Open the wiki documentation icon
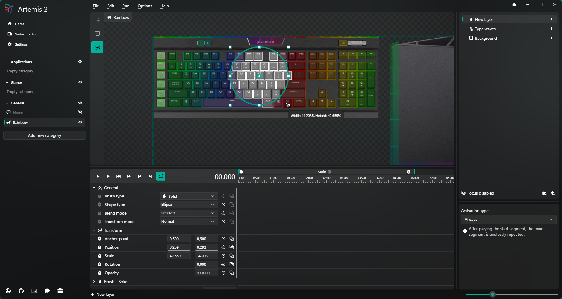 coord(34,291)
